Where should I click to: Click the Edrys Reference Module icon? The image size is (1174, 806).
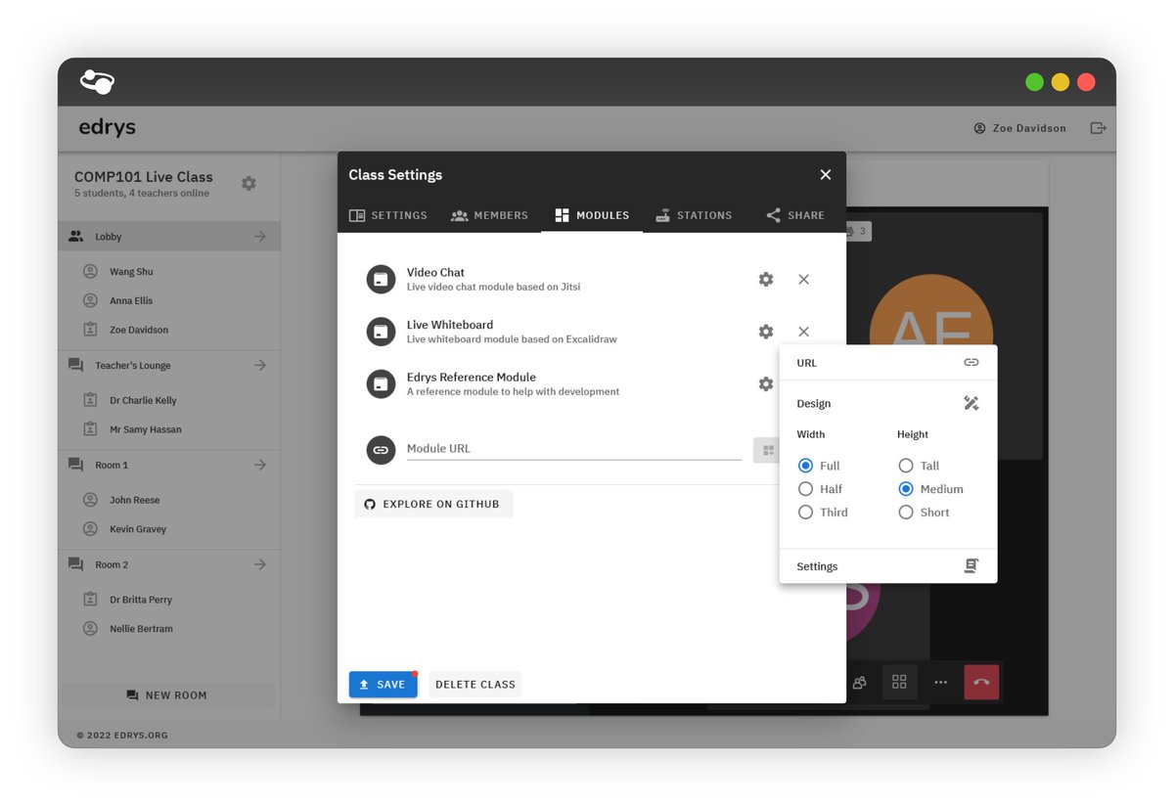[x=381, y=384]
